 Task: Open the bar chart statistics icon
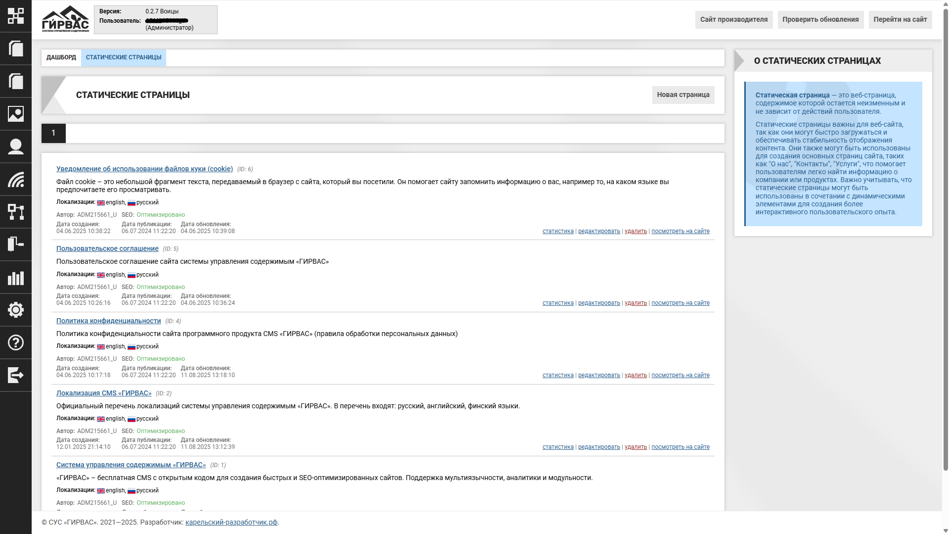15,277
